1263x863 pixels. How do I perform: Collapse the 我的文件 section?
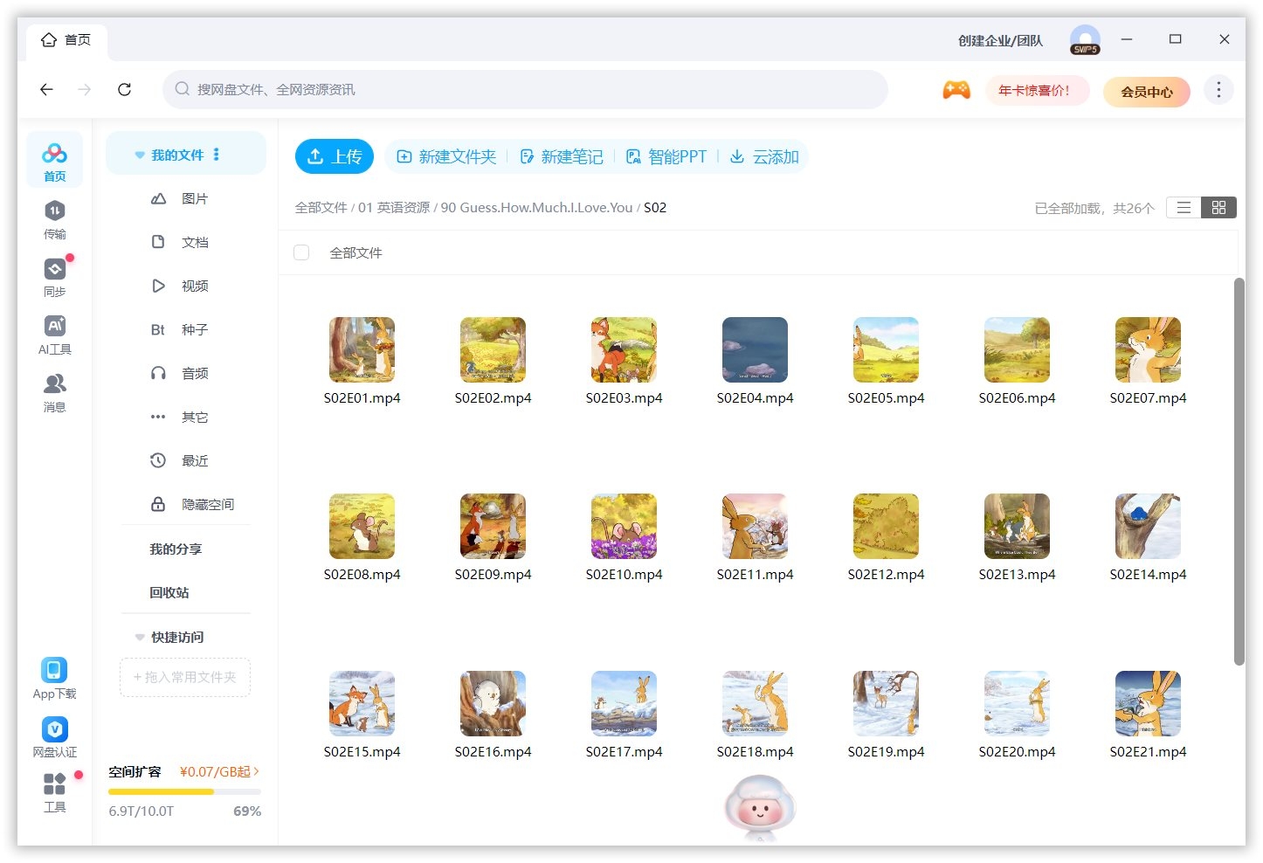pyautogui.click(x=140, y=155)
